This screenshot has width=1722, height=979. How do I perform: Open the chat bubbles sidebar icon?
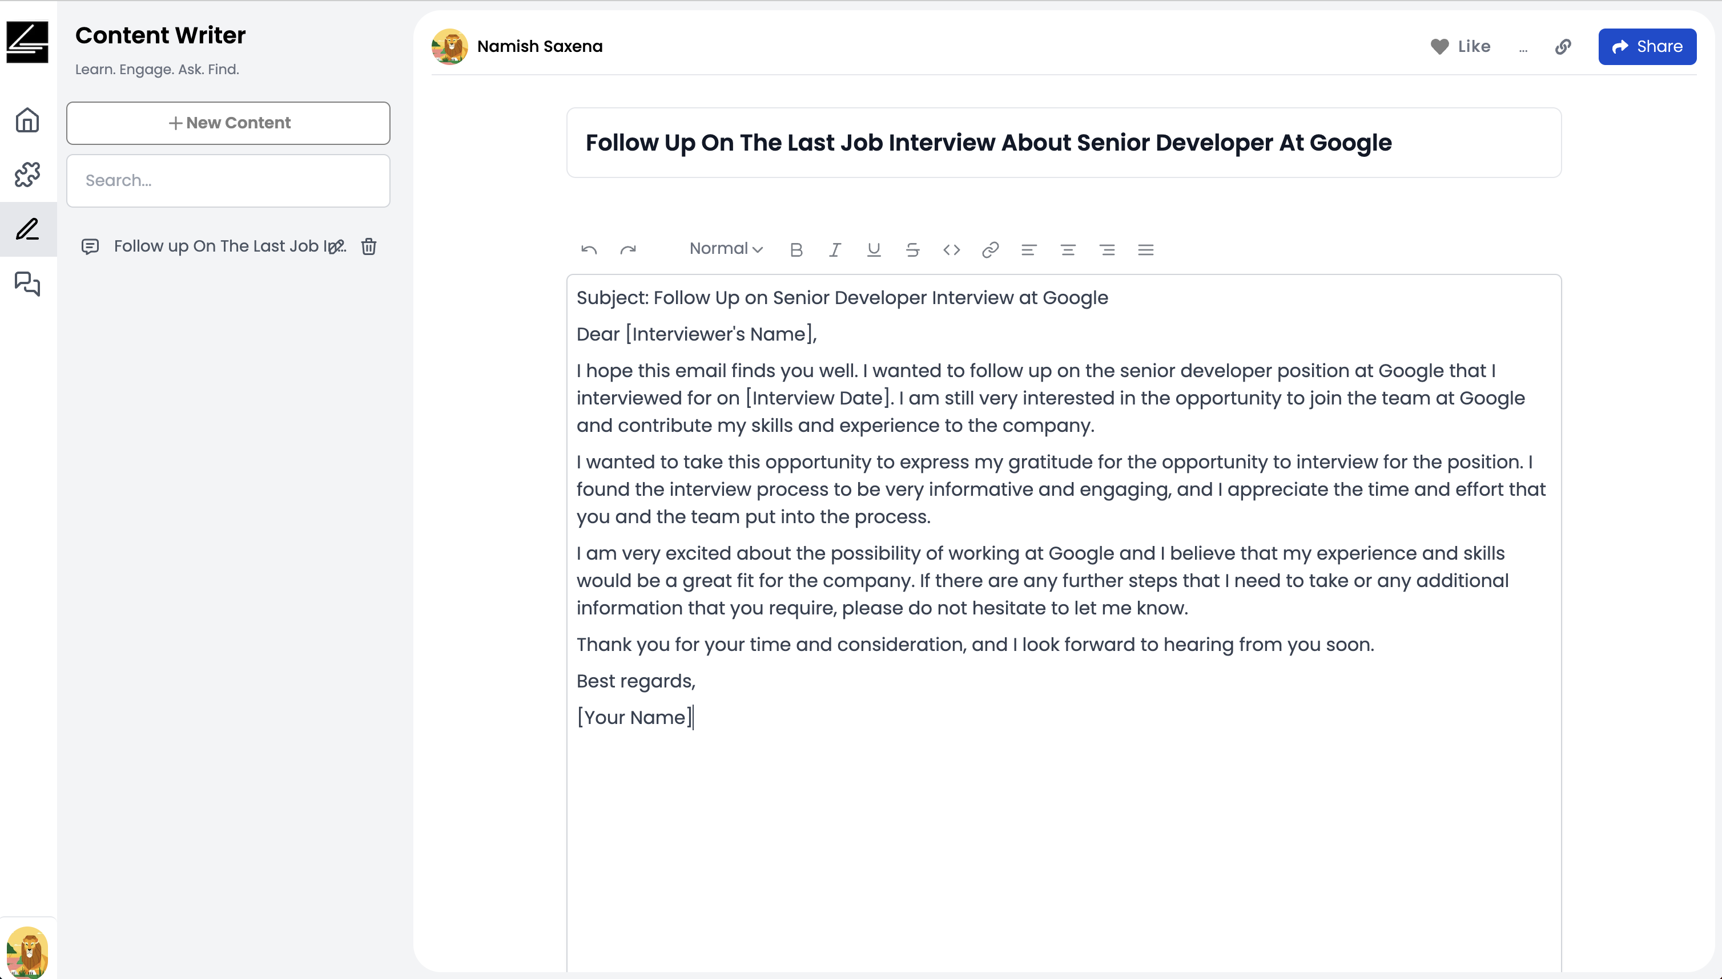point(27,284)
